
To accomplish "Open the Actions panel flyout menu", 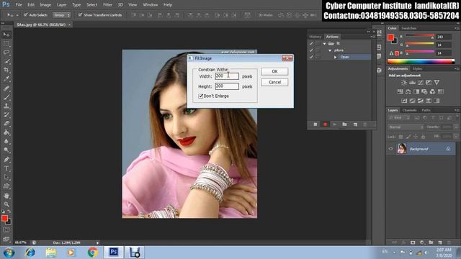I will click(372, 37).
